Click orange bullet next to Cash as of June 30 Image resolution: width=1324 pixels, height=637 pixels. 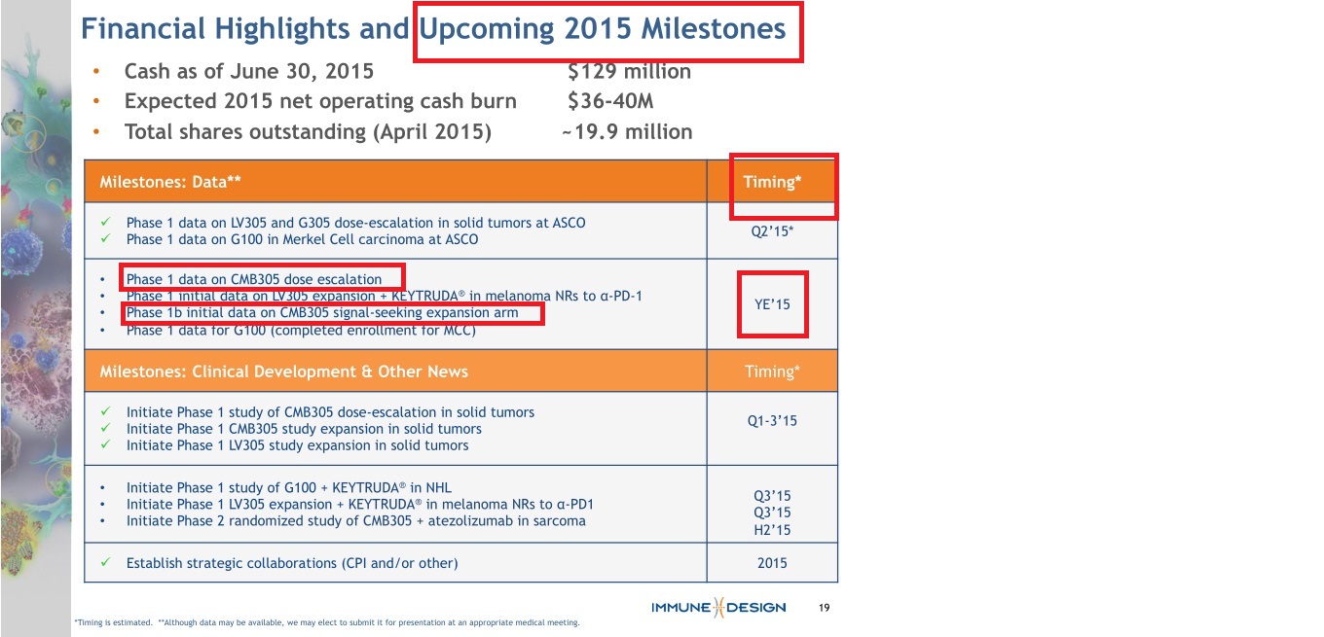[x=95, y=72]
